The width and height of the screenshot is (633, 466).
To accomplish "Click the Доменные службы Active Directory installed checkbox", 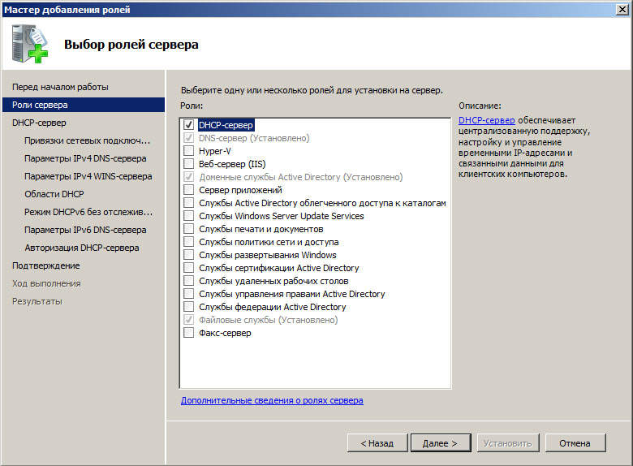I will pos(188,177).
